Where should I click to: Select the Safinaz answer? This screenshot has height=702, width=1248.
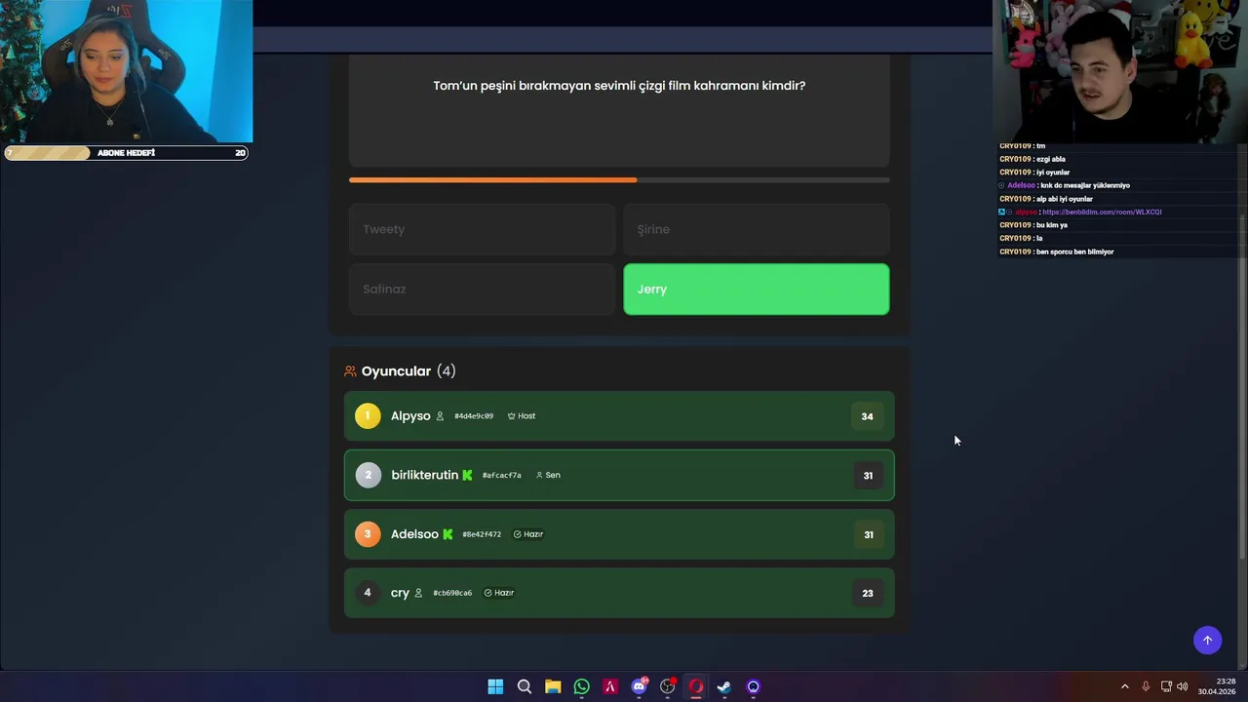click(482, 290)
